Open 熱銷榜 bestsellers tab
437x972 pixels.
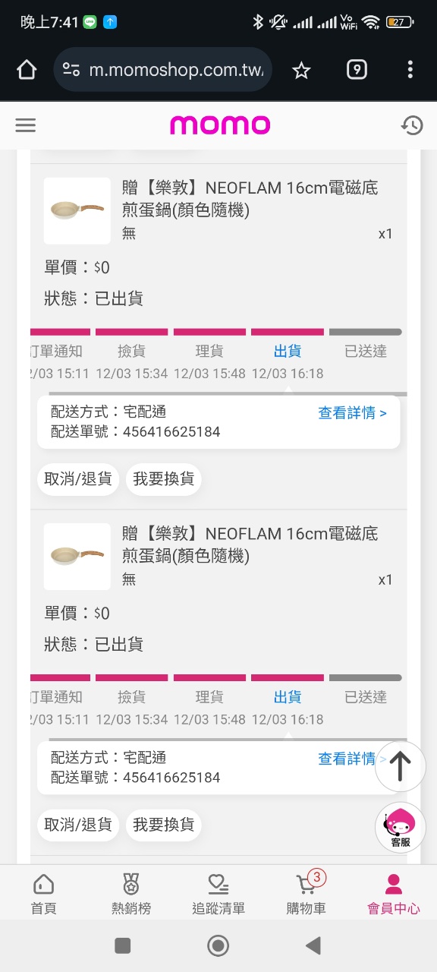[131, 894]
